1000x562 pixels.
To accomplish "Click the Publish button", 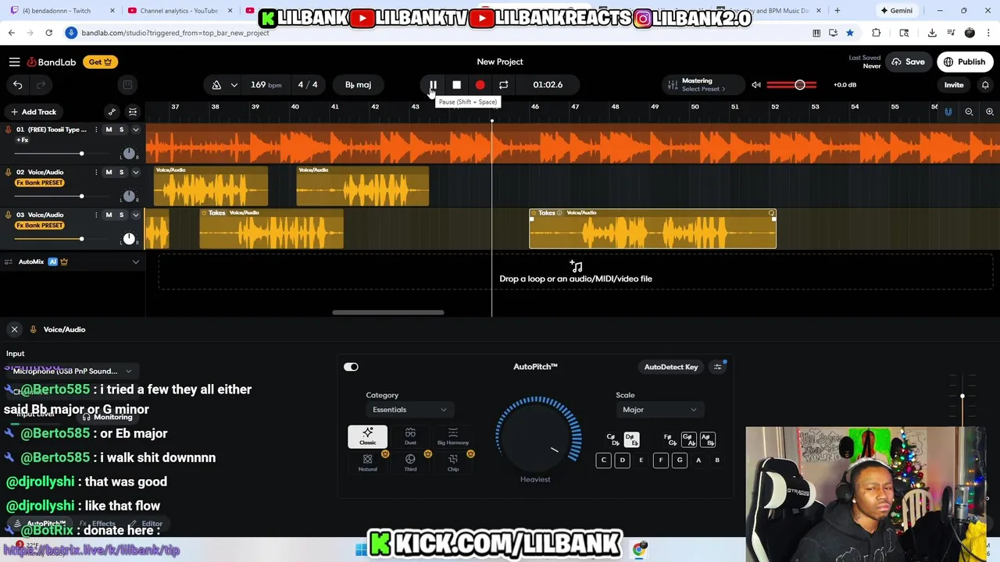I will click(964, 62).
